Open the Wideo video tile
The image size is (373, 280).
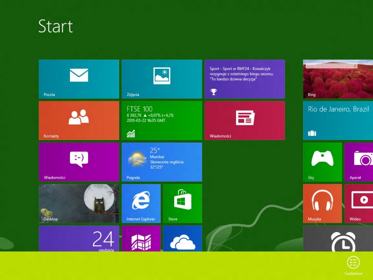[359, 203]
